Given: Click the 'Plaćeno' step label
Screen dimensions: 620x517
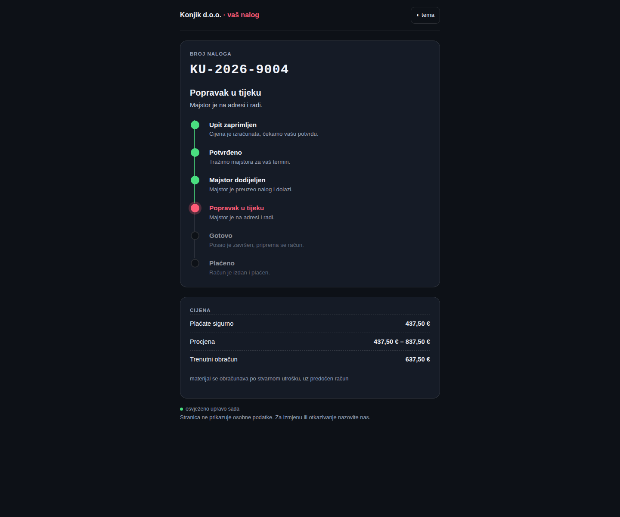Looking at the screenshot, I should [x=222, y=263].
